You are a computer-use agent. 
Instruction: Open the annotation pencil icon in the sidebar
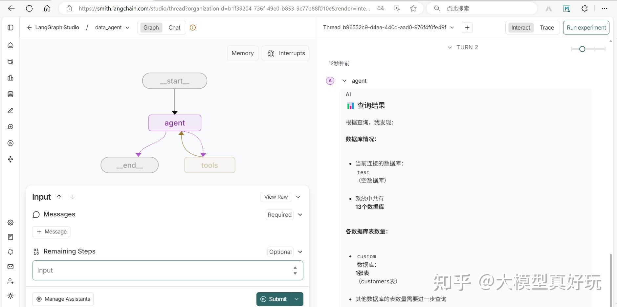(x=10, y=111)
